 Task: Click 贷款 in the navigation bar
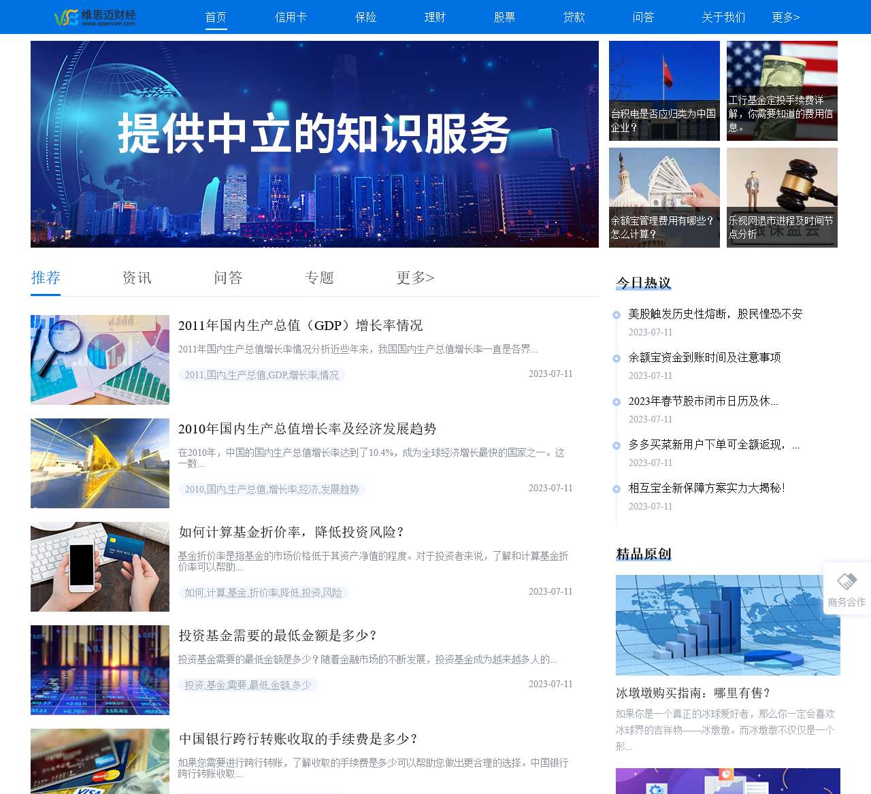click(574, 18)
